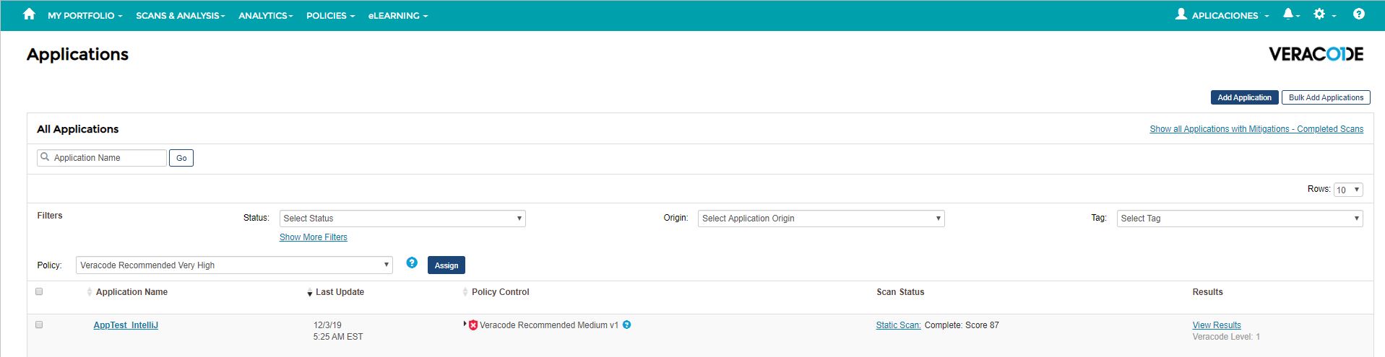Open the Select Status dropdown
1385x357 pixels.
pyautogui.click(x=402, y=219)
